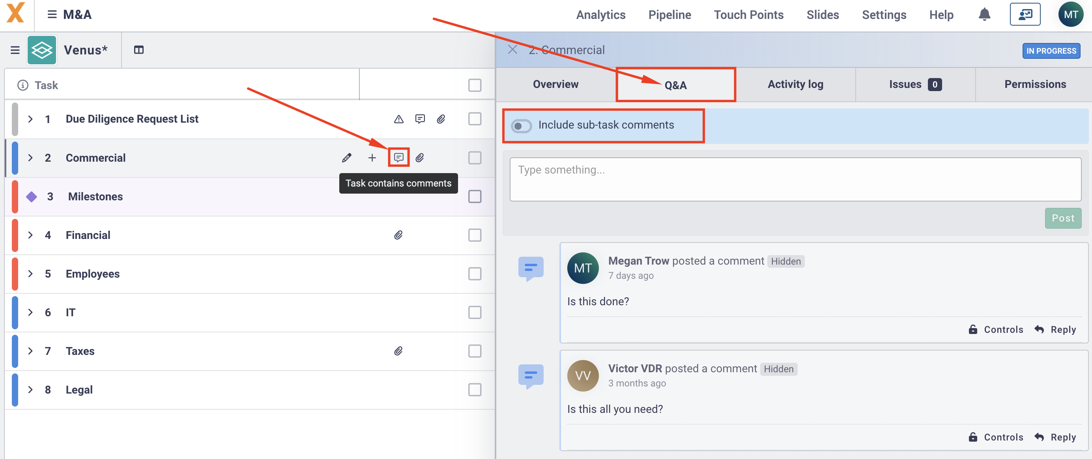Toggle the split column layout icon
The image size is (1092, 459).
(x=138, y=50)
